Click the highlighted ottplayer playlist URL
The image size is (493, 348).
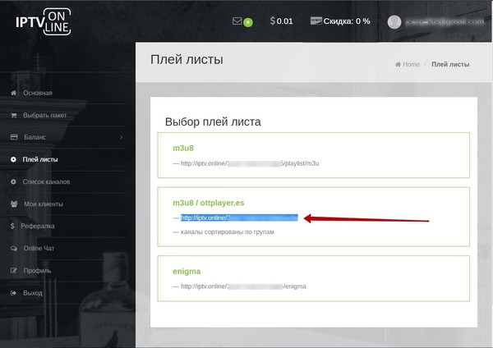[x=239, y=217]
